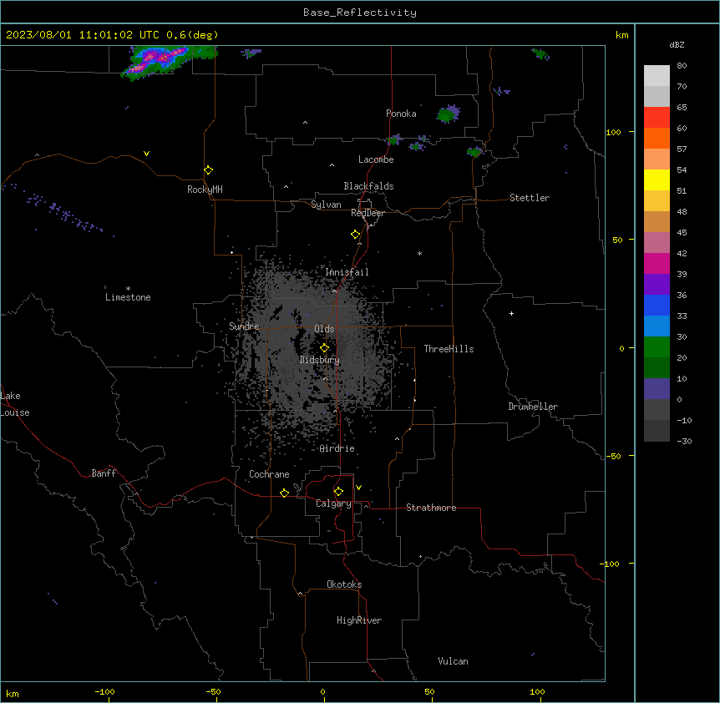Click the dBZ legend heading

click(x=677, y=44)
